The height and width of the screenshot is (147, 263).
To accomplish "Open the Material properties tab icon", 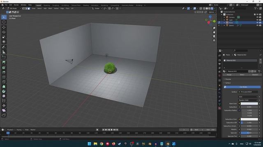I will [x=219, y=108].
